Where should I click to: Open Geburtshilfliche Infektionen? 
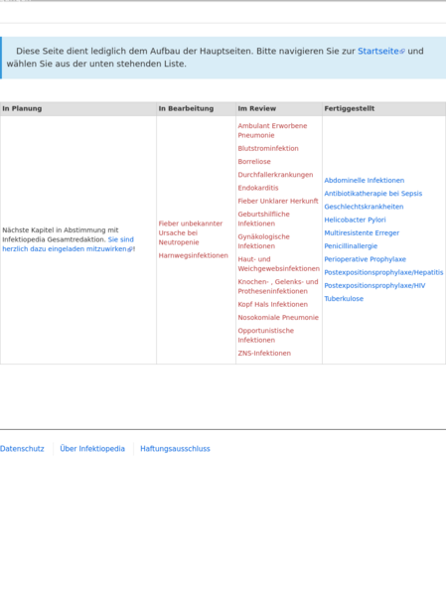(264, 219)
